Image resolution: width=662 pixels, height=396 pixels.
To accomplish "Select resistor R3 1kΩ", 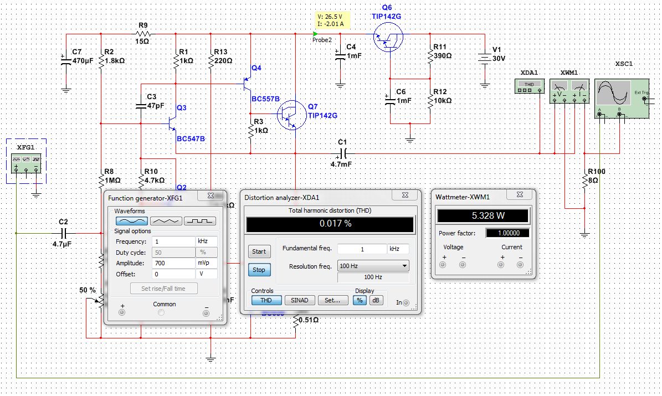I will [x=251, y=131].
